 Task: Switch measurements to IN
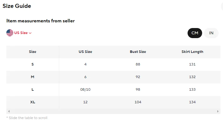point(211,33)
